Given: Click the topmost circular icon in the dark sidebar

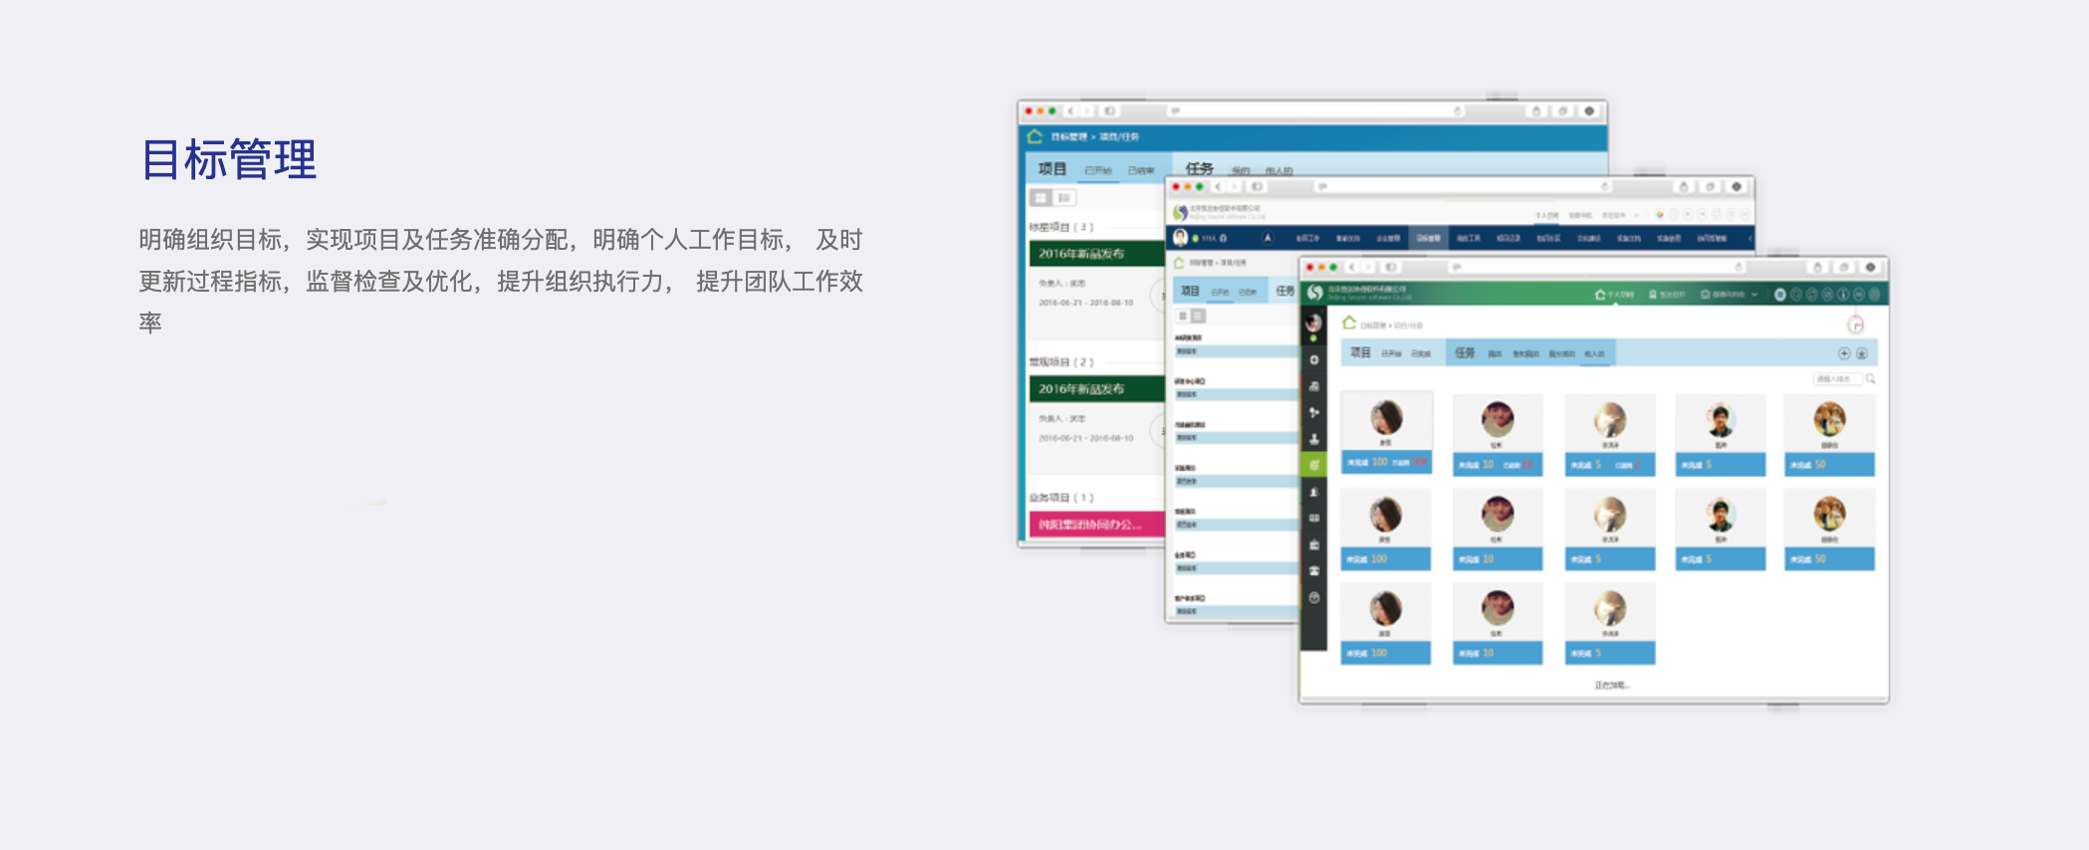Looking at the screenshot, I should click(x=1314, y=360).
